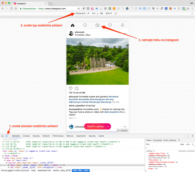Switch to Security tab
Viewport: 195px width, 172px height.
[92, 136]
